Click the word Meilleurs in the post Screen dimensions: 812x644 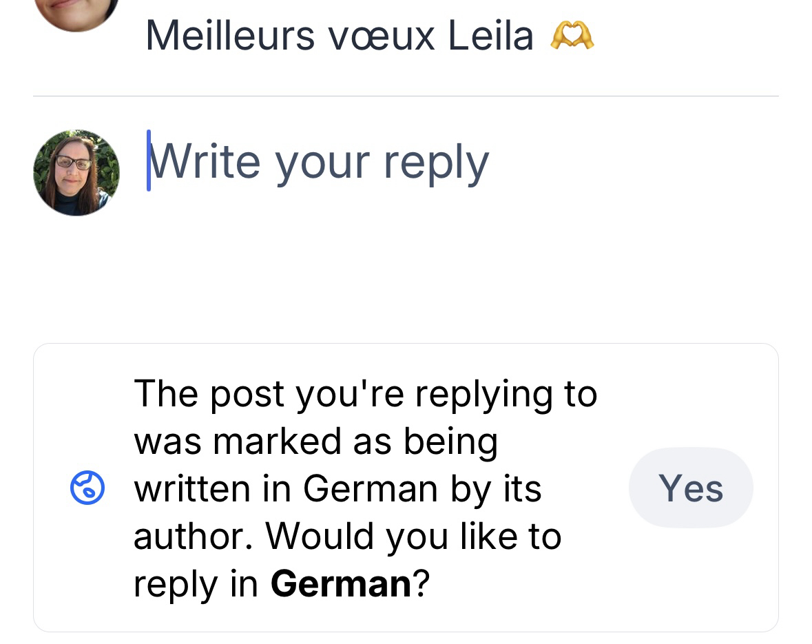click(x=231, y=36)
